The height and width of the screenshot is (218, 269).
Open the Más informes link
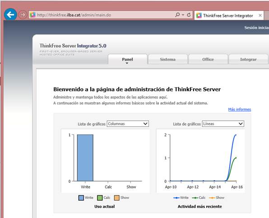240,109
